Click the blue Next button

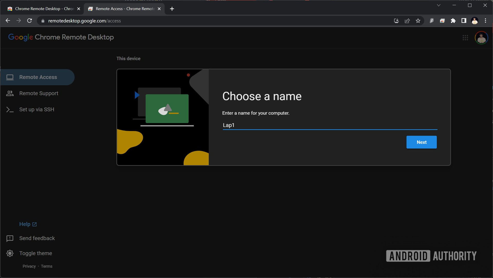[421, 142]
